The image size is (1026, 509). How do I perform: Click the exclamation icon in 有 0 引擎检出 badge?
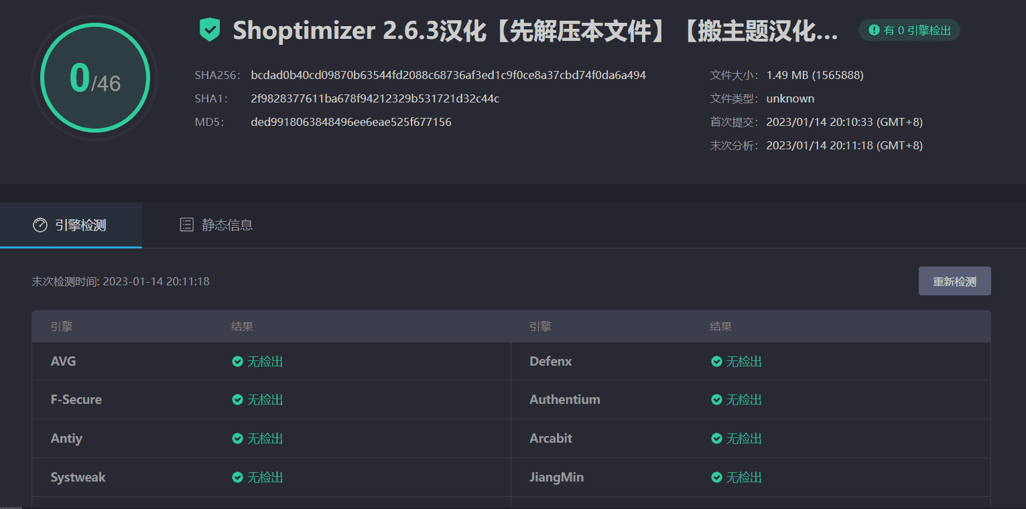click(874, 30)
